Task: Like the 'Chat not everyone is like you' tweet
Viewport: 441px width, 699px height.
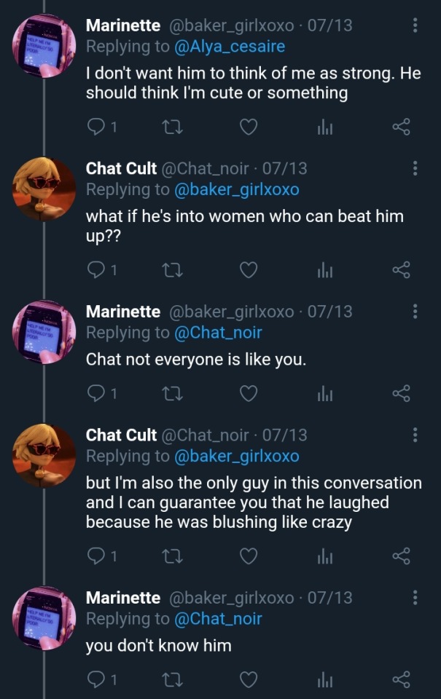Action: (249, 394)
